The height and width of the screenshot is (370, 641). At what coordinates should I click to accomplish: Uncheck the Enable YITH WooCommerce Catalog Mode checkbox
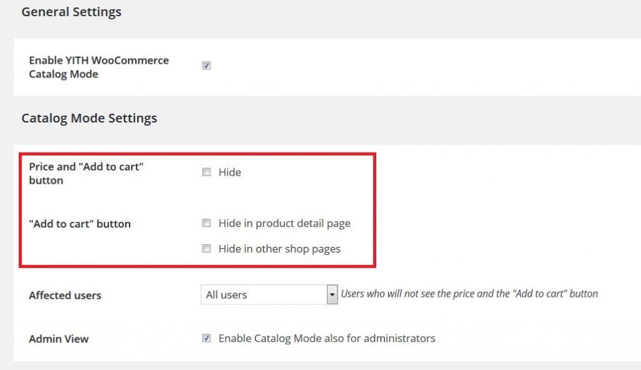click(207, 66)
